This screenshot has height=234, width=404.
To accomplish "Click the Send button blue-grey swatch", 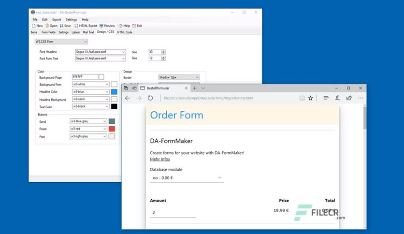I will (x=112, y=121).
